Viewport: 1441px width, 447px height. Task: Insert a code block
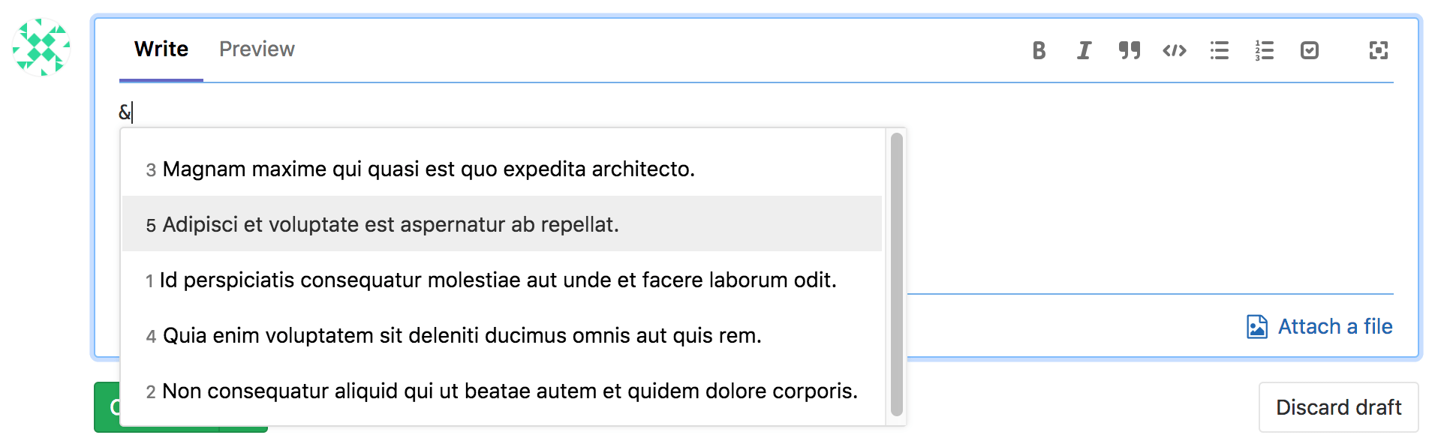point(1173,50)
